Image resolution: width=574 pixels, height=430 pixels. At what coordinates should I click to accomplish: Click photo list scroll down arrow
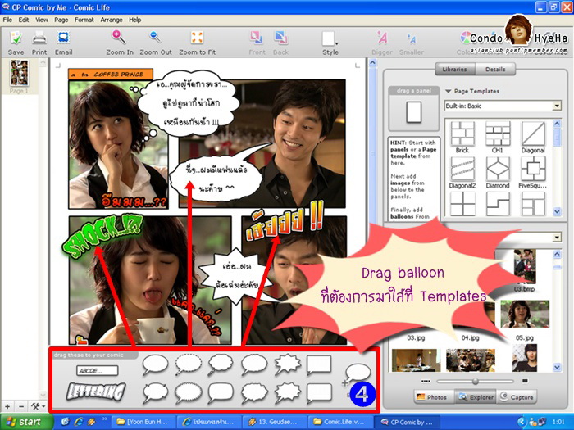click(x=557, y=367)
